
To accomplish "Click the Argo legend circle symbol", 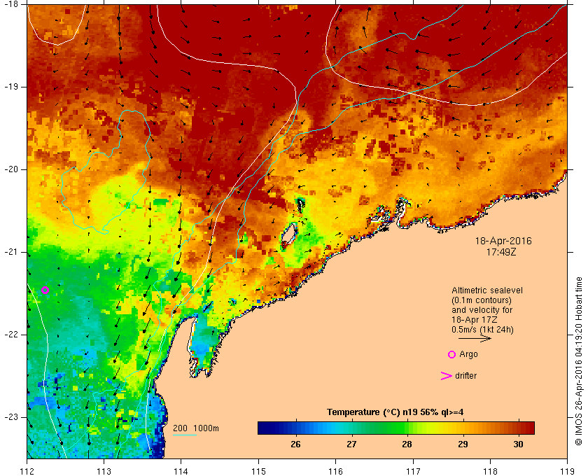I will (451, 354).
